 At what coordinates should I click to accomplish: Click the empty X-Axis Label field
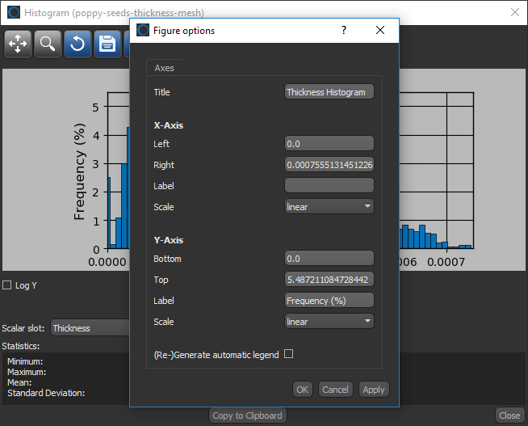click(x=329, y=186)
